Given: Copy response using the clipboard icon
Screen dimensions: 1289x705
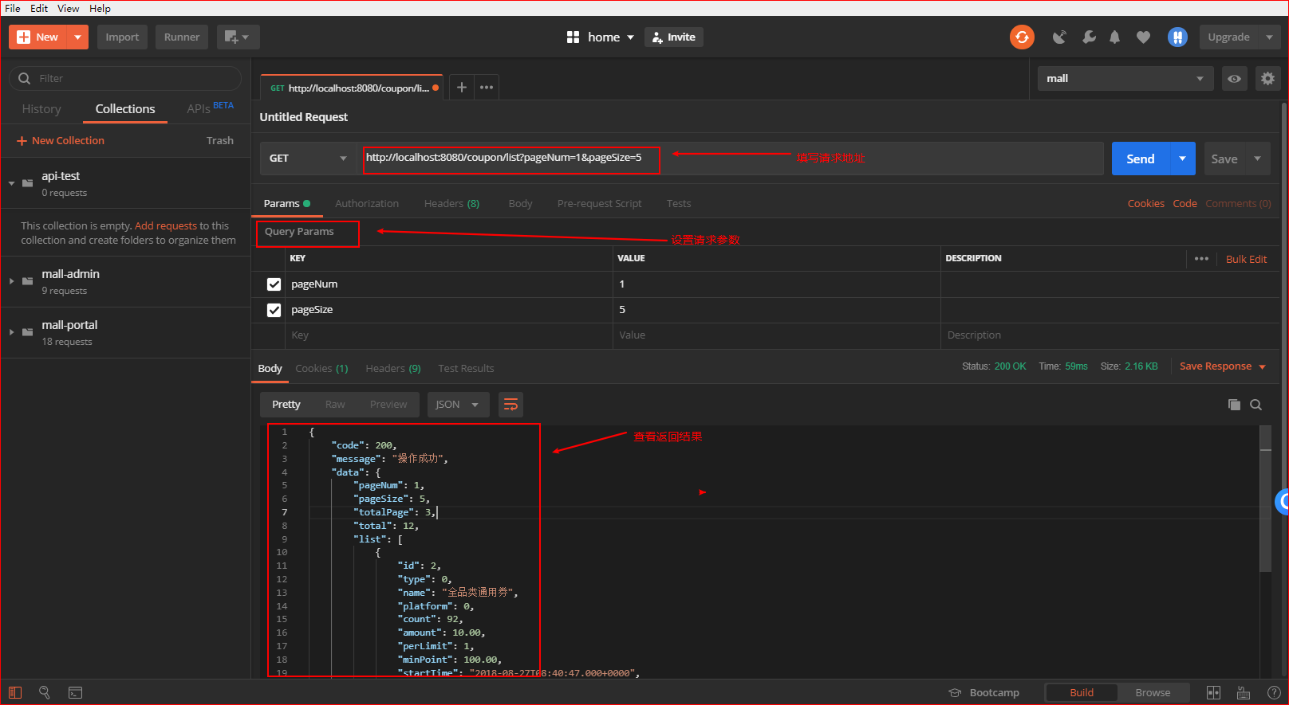Looking at the screenshot, I should pyautogui.click(x=1234, y=405).
